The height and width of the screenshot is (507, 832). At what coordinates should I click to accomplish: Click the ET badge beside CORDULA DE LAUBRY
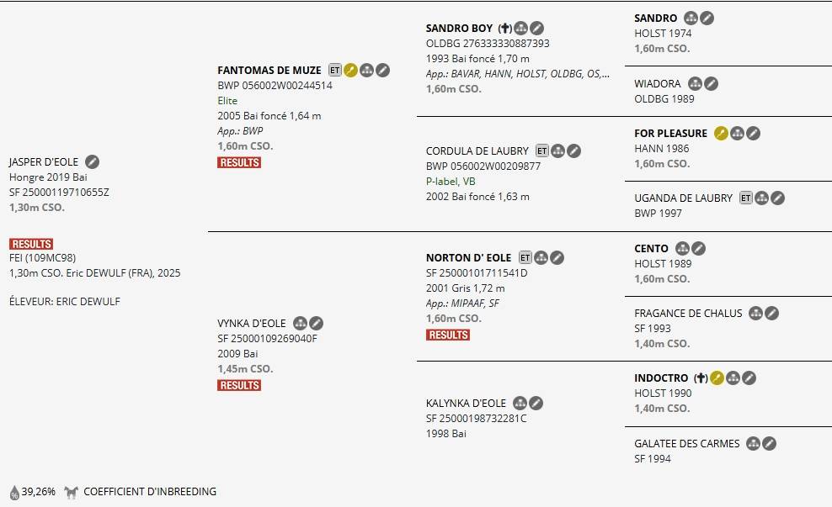click(542, 151)
